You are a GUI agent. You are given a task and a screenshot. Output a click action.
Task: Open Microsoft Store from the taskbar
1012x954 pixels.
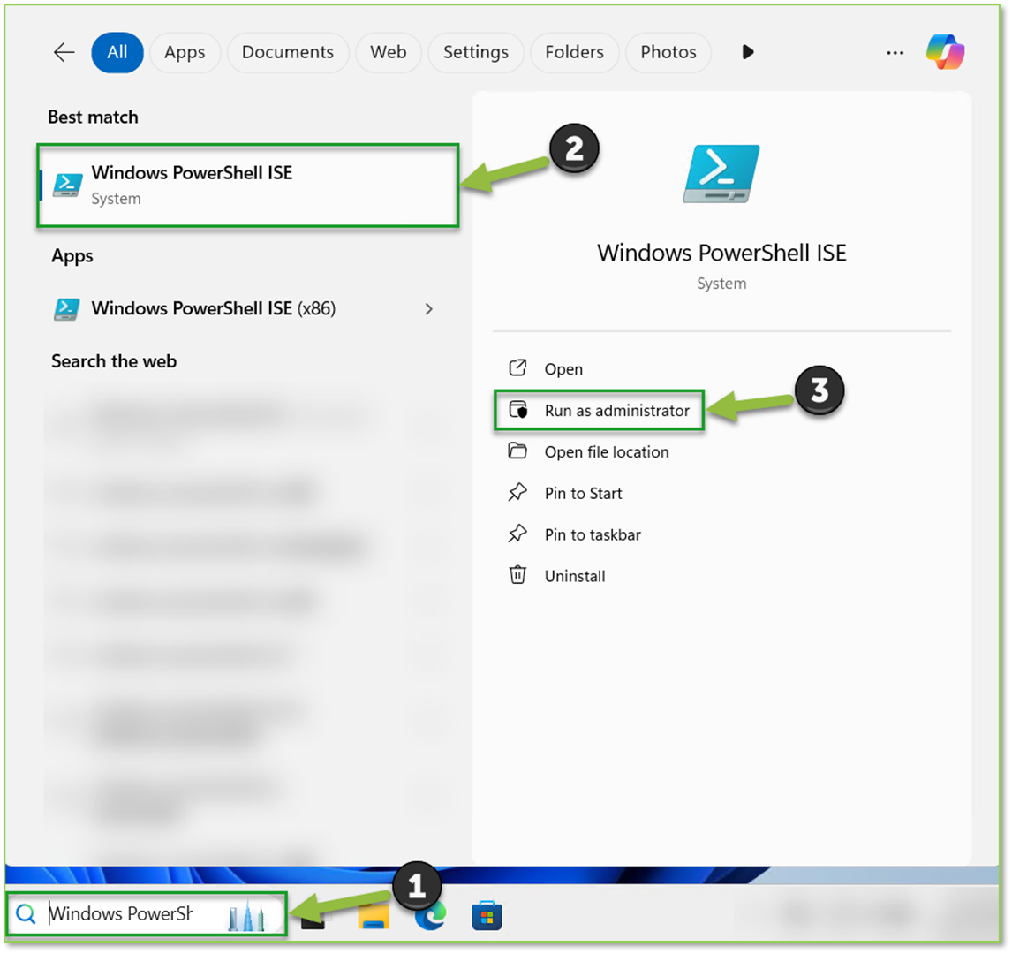(487, 916)
